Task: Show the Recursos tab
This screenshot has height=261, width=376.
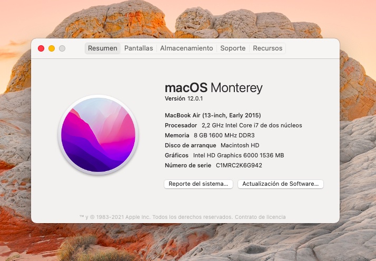Action: [x=268, y=48]
